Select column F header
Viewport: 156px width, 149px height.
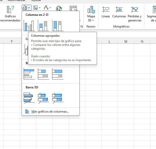[12, 42]
